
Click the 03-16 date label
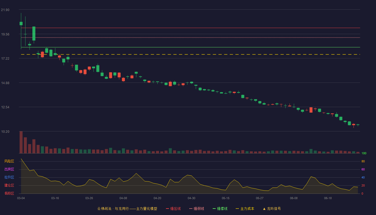[x=55, y=198]
